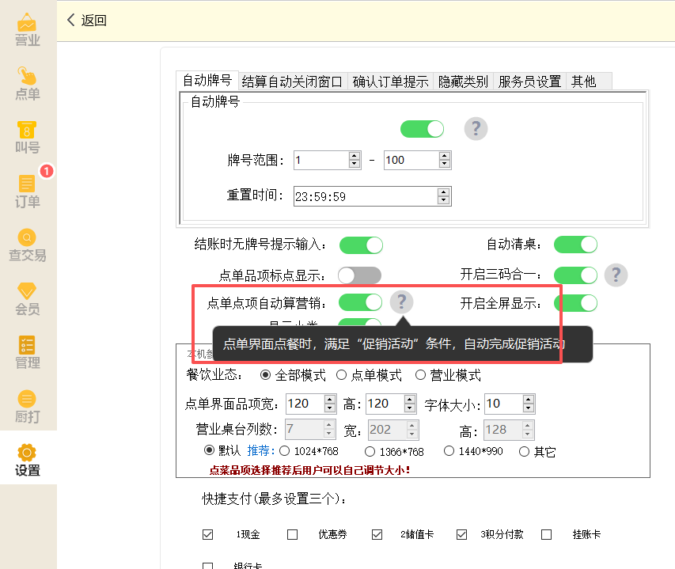Click the help icon next to 开启三码合一
This screenshot has height=569, width=675.
(616, 275)
